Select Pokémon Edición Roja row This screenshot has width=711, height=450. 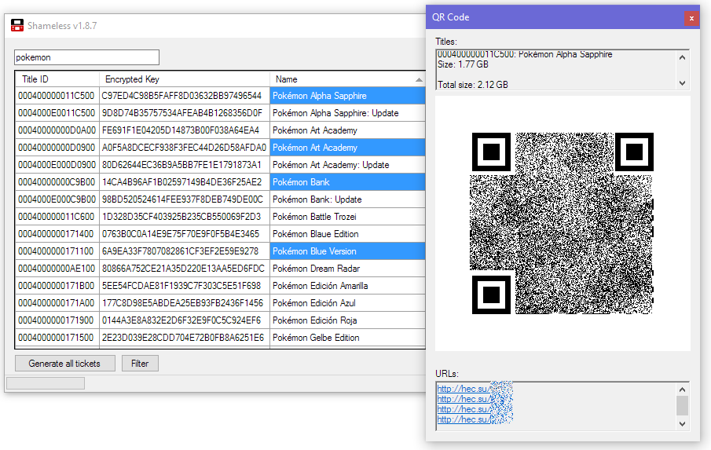click(x=221, y=320)
